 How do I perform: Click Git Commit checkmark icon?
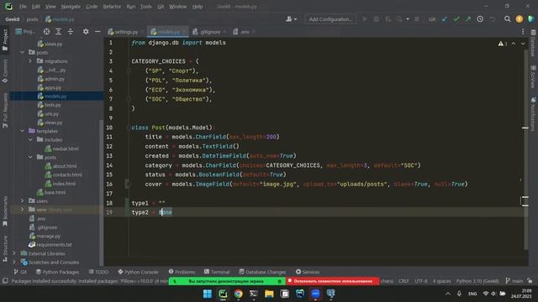tap(456, 19)
